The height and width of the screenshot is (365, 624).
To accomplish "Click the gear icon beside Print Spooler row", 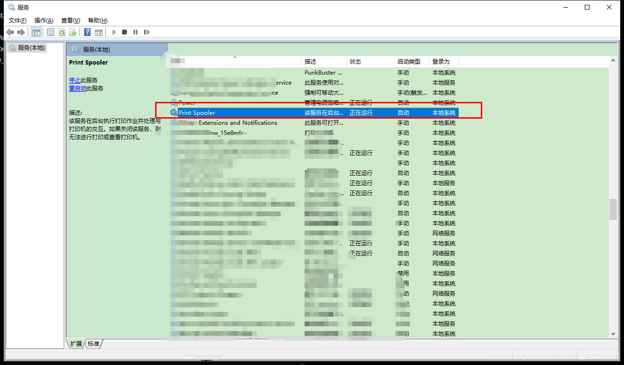I will click(x=173, y=112).
